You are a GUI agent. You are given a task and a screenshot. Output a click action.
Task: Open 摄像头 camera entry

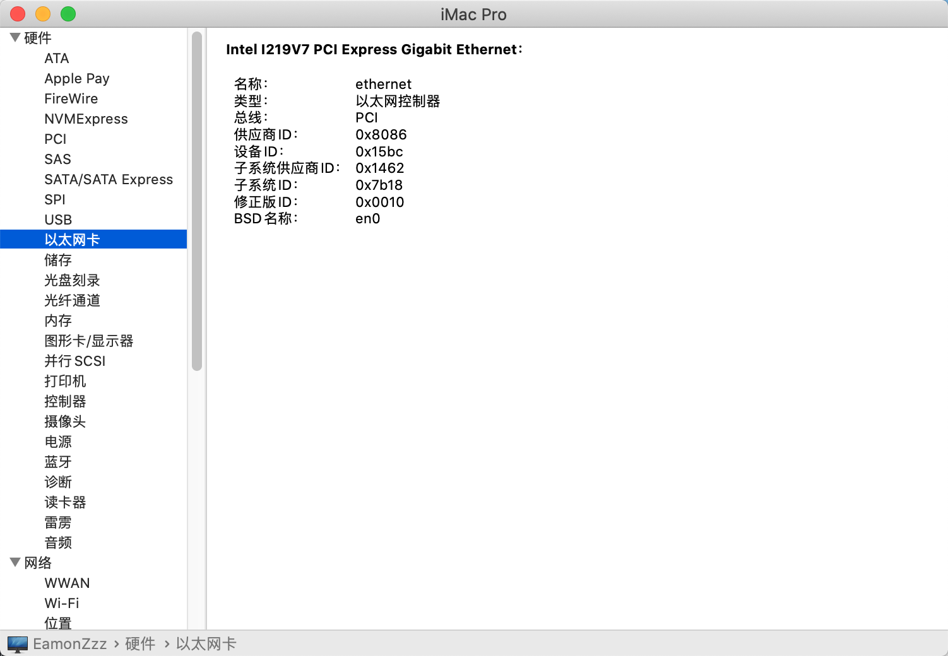pyautogui.click(x=65, y=421)
